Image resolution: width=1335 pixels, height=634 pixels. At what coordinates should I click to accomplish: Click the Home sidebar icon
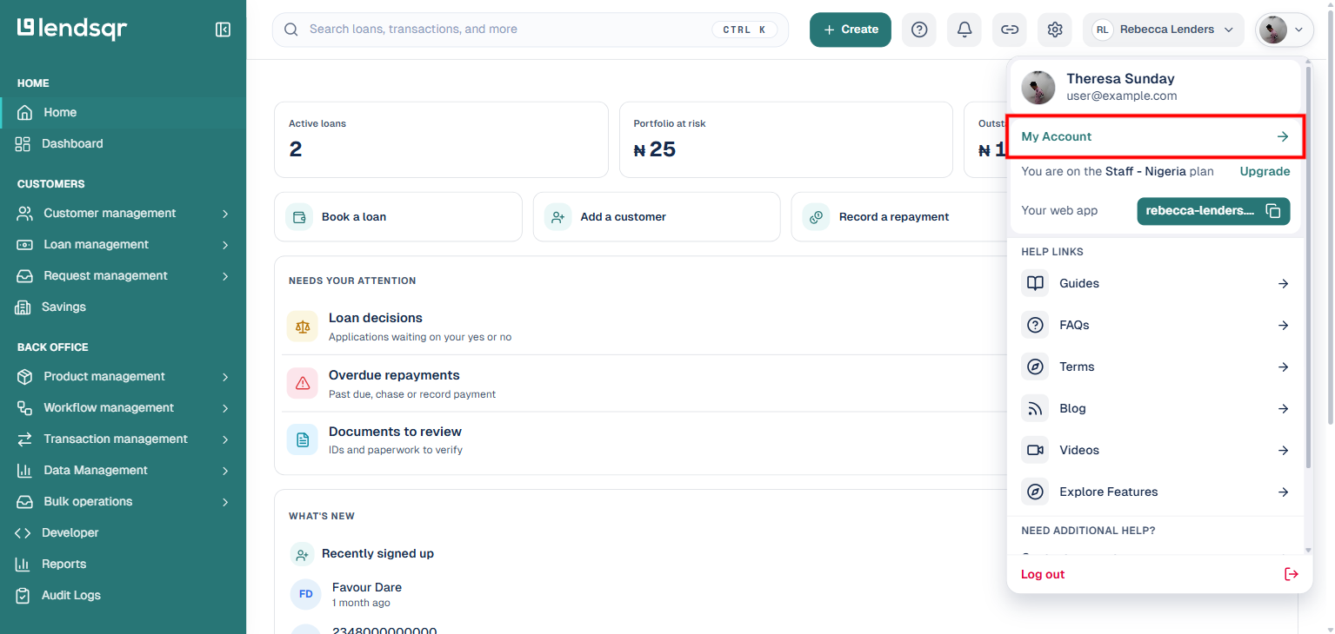pos(25,112)
